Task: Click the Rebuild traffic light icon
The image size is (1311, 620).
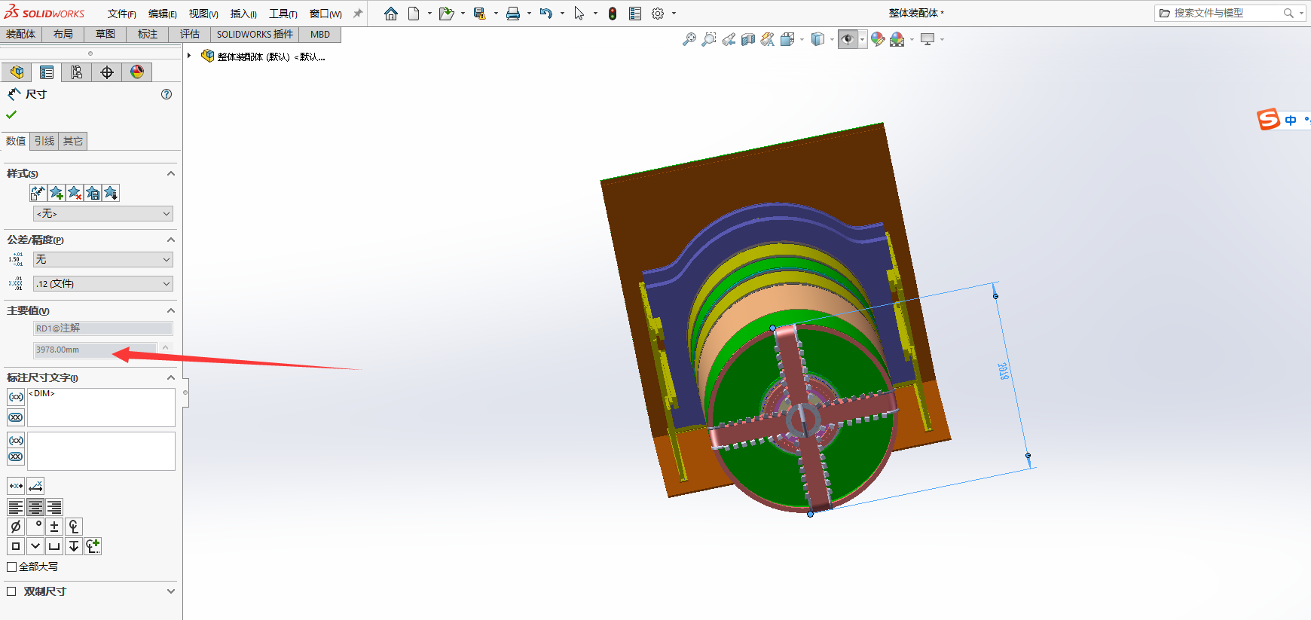Action: point(613,14)
